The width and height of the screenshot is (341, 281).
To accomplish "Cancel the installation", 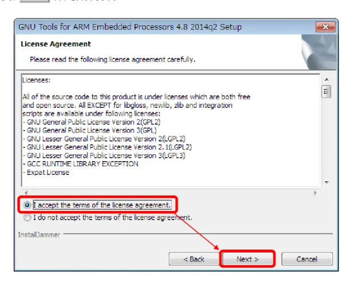I will point(307,259).
